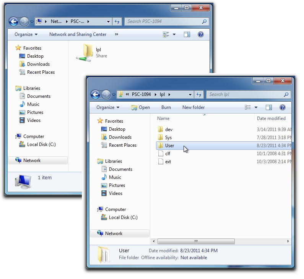Click search magnifier in Search PSC-1094 box
Viewport: 304px width, 279px height.
[x=204, y=21]
